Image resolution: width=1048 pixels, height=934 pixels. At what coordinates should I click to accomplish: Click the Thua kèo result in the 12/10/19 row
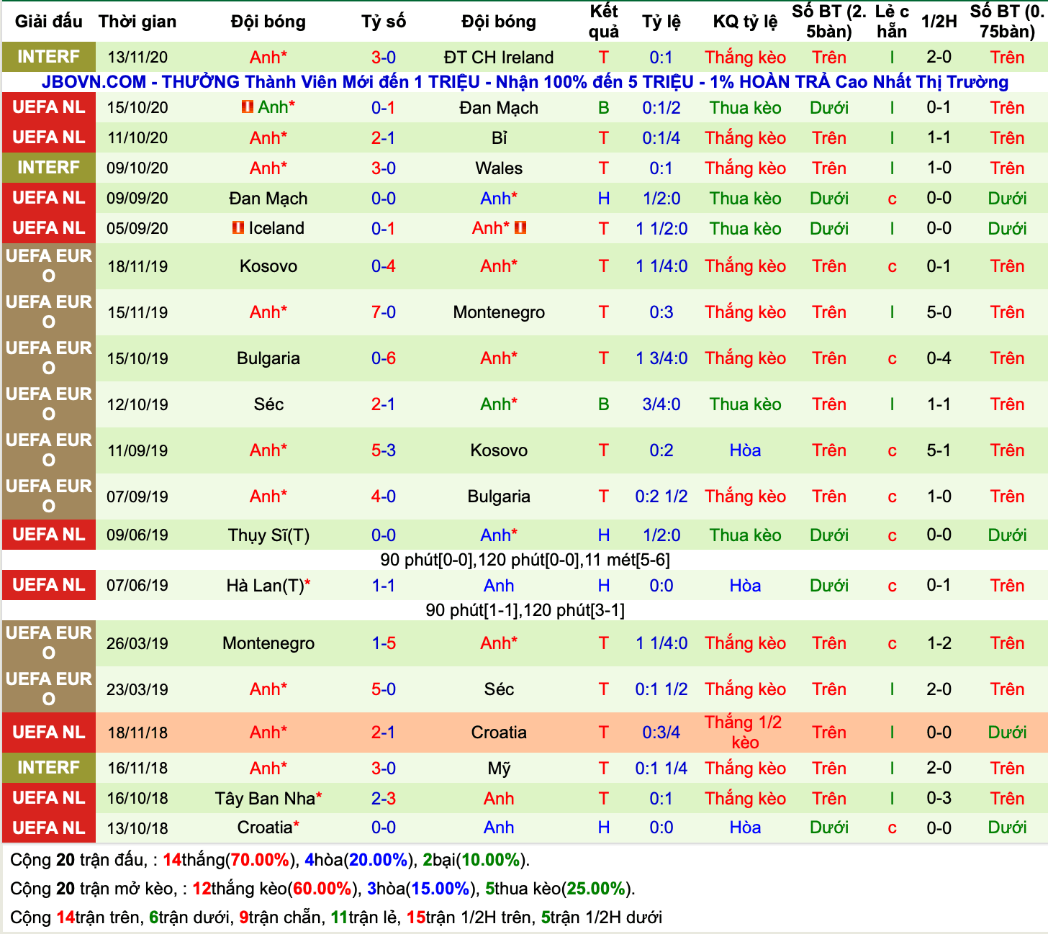pyautogui.click(x=745, y=404)
